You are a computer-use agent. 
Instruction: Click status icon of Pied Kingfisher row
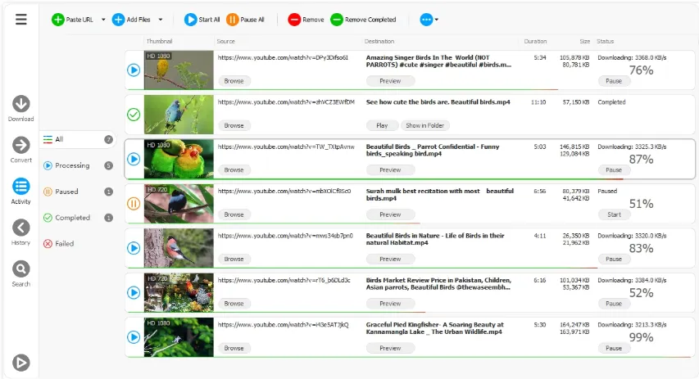[134, 337]
